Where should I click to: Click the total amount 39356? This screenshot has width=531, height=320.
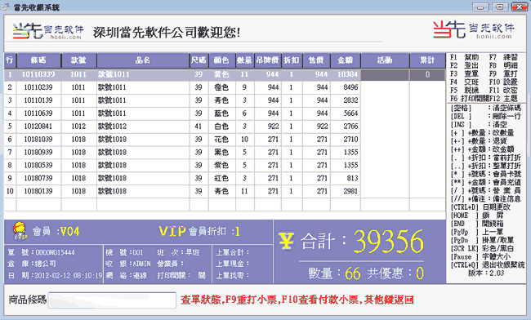[x=388, y=242]
